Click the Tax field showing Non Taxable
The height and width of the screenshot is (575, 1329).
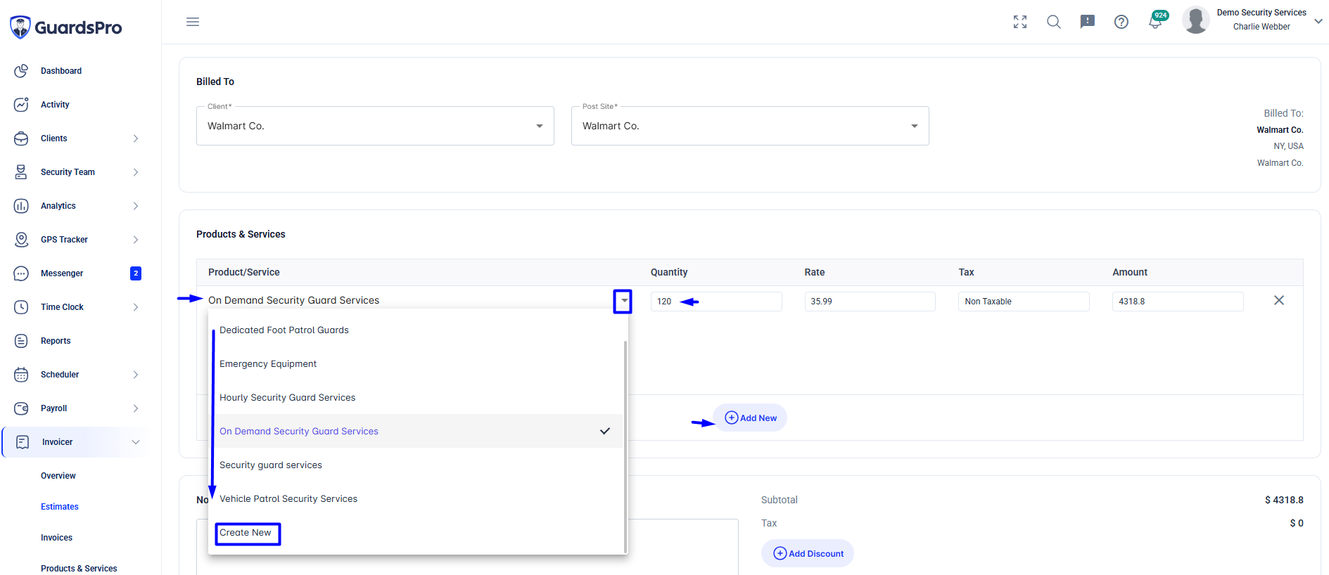(x=1024, y=302)
